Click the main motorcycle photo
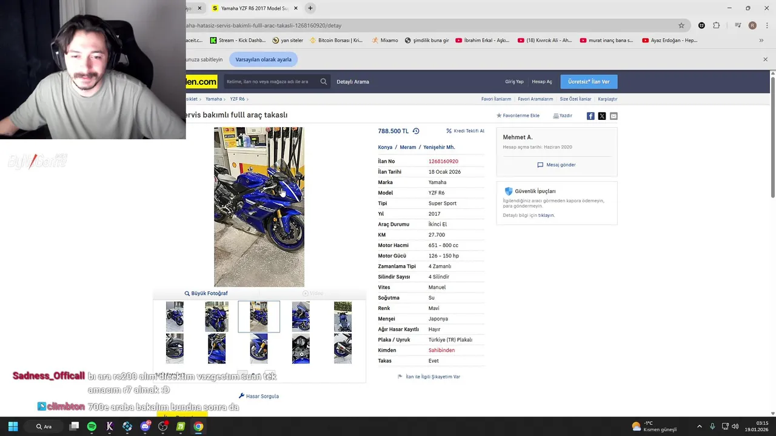 pyautogui.click(x=259, y=207)
